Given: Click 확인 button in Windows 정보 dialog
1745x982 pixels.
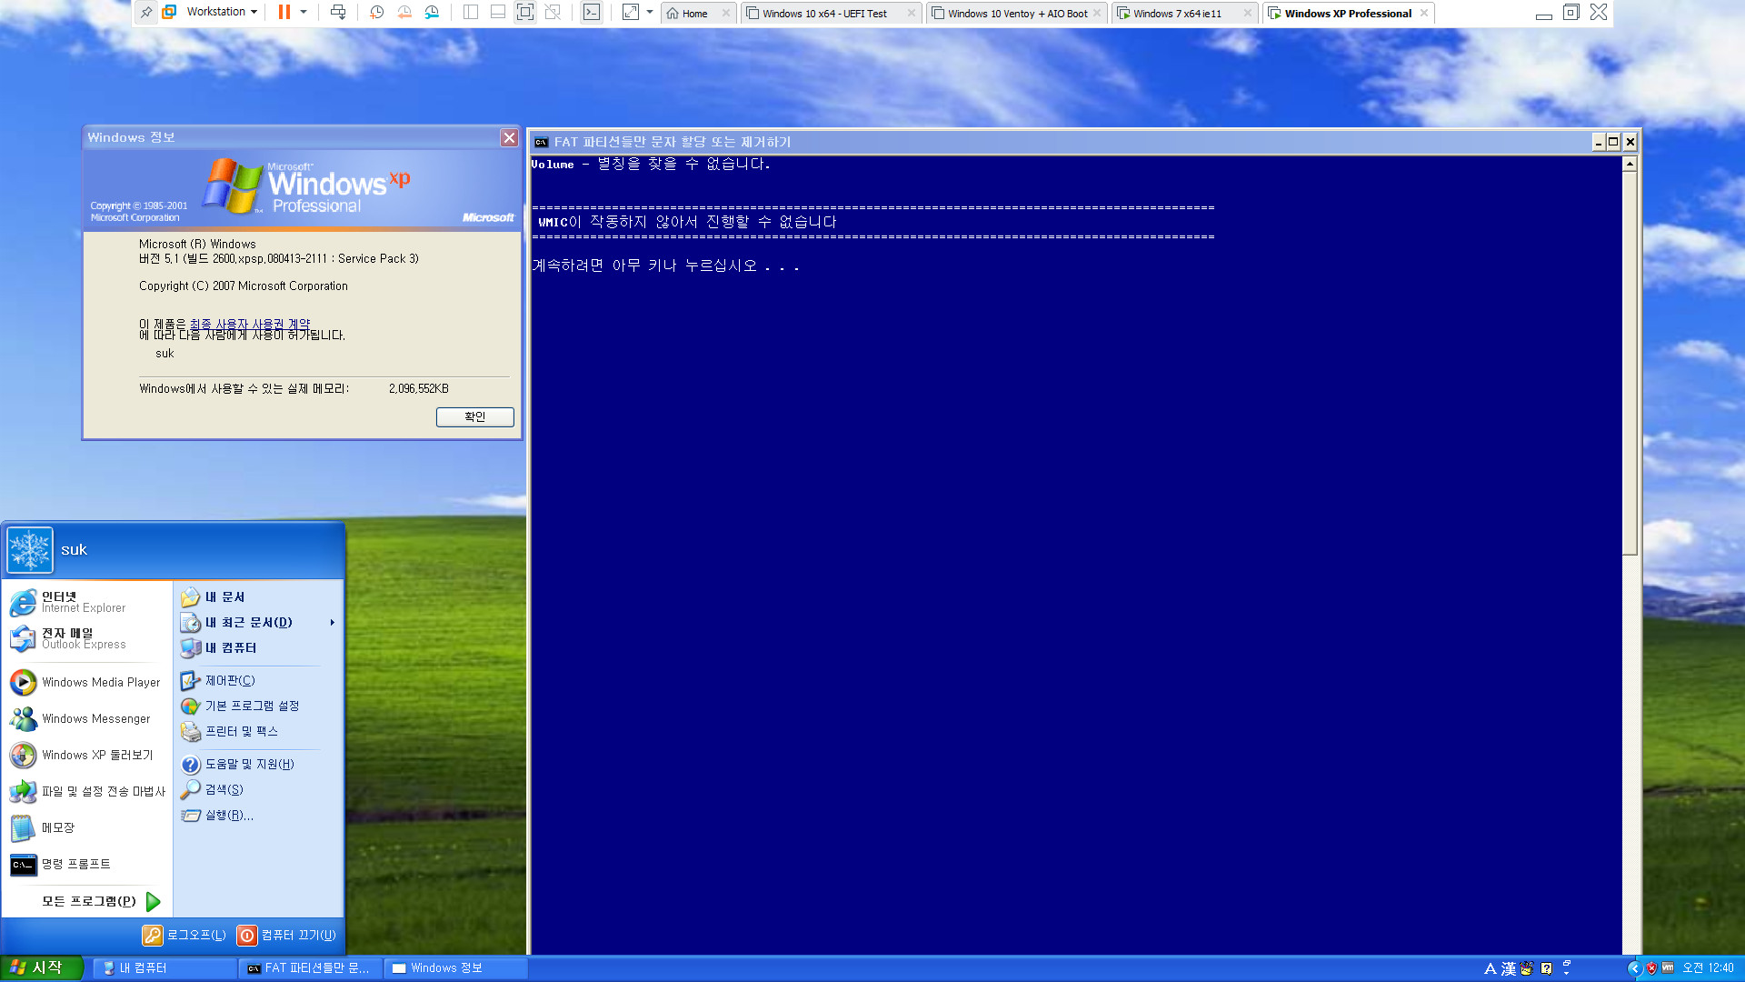Looking at the screenshot, I should tap(474, 416).
